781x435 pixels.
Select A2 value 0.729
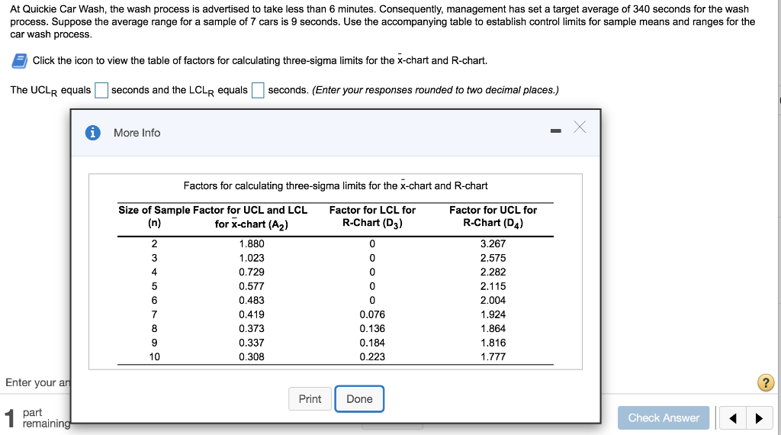(x=252, y=272)
